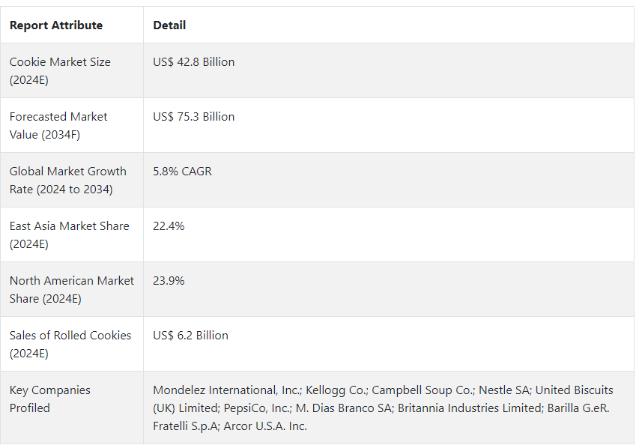This screenshot has height=445, width=636.
Task: Select the North American Market Share cell
Action: [72, 290]
